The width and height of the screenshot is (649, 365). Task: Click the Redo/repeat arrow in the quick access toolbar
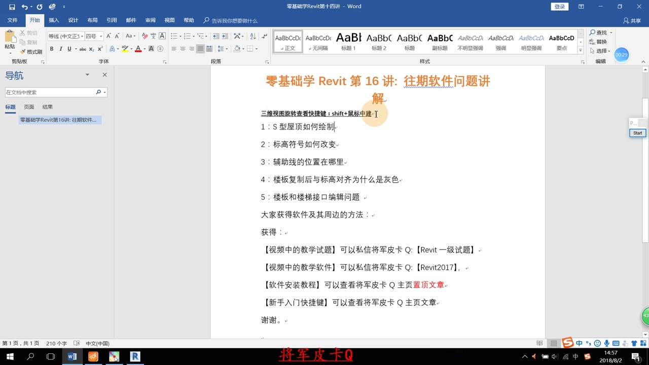40,7
